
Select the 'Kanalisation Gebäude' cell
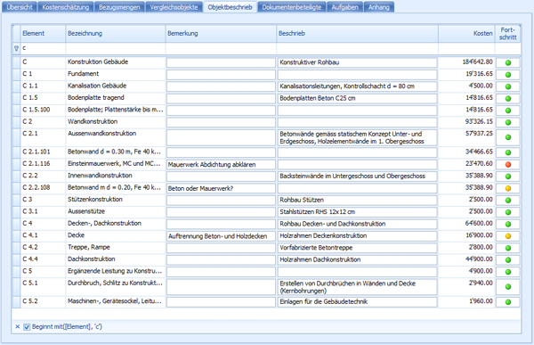coord(116,86)
